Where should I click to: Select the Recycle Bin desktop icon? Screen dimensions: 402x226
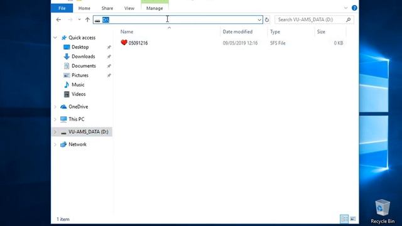(x=383, y=212)
